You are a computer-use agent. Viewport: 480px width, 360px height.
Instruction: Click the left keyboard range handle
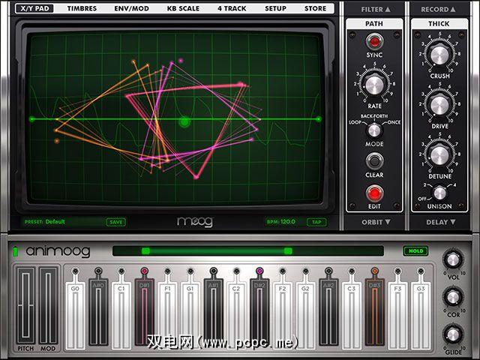pyautogui.click(x=145, y=251)
